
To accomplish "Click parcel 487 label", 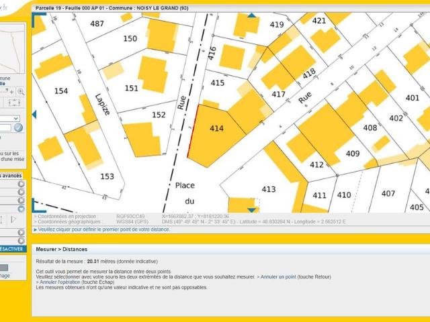I will tap(97, 24).
